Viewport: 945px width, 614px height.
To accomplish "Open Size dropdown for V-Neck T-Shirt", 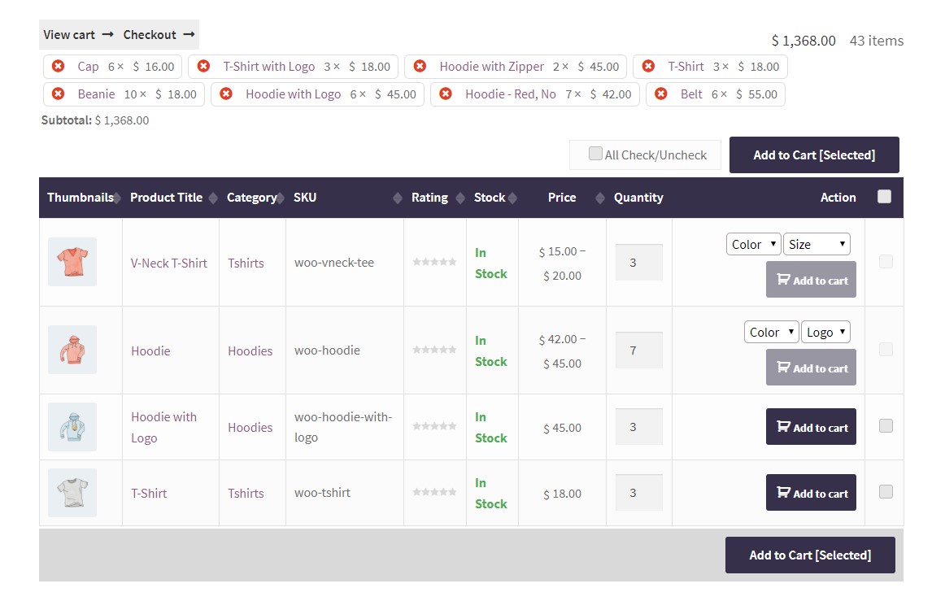I will 817,244.
